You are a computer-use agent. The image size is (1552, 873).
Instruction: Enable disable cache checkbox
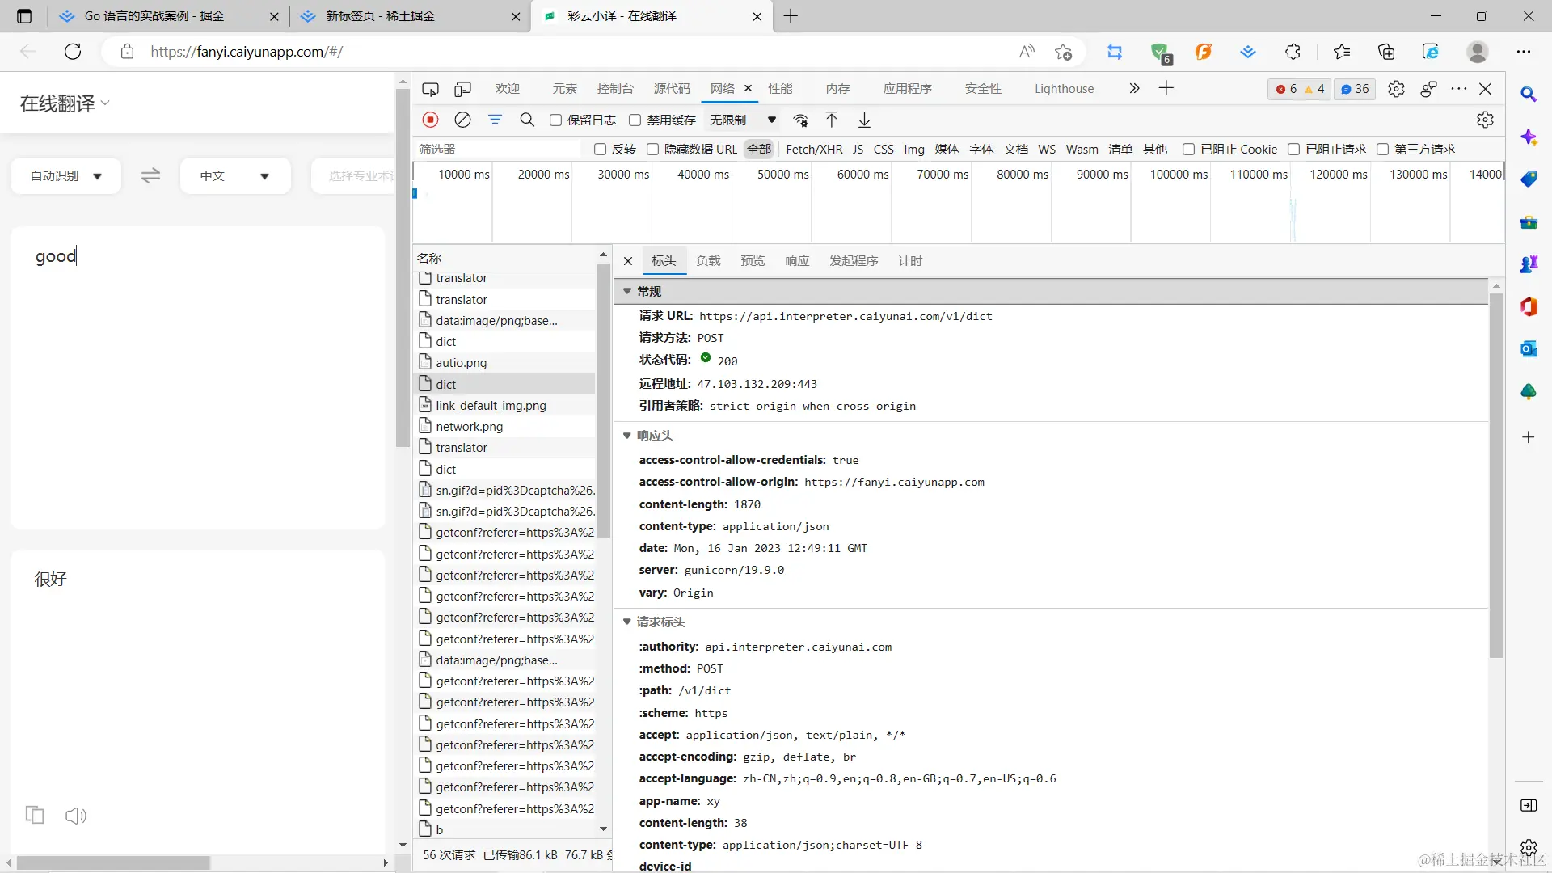click(635, 120)
